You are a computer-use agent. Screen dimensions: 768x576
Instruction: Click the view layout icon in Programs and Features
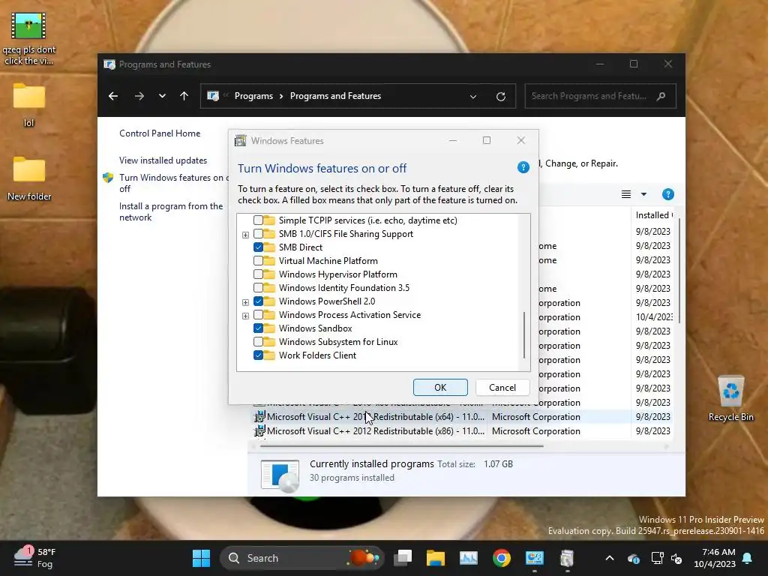626,194
